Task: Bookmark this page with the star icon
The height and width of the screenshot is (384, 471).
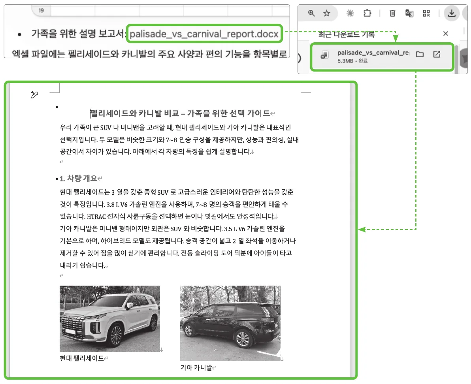Action: pyautogui.click(x=326, y=13)
